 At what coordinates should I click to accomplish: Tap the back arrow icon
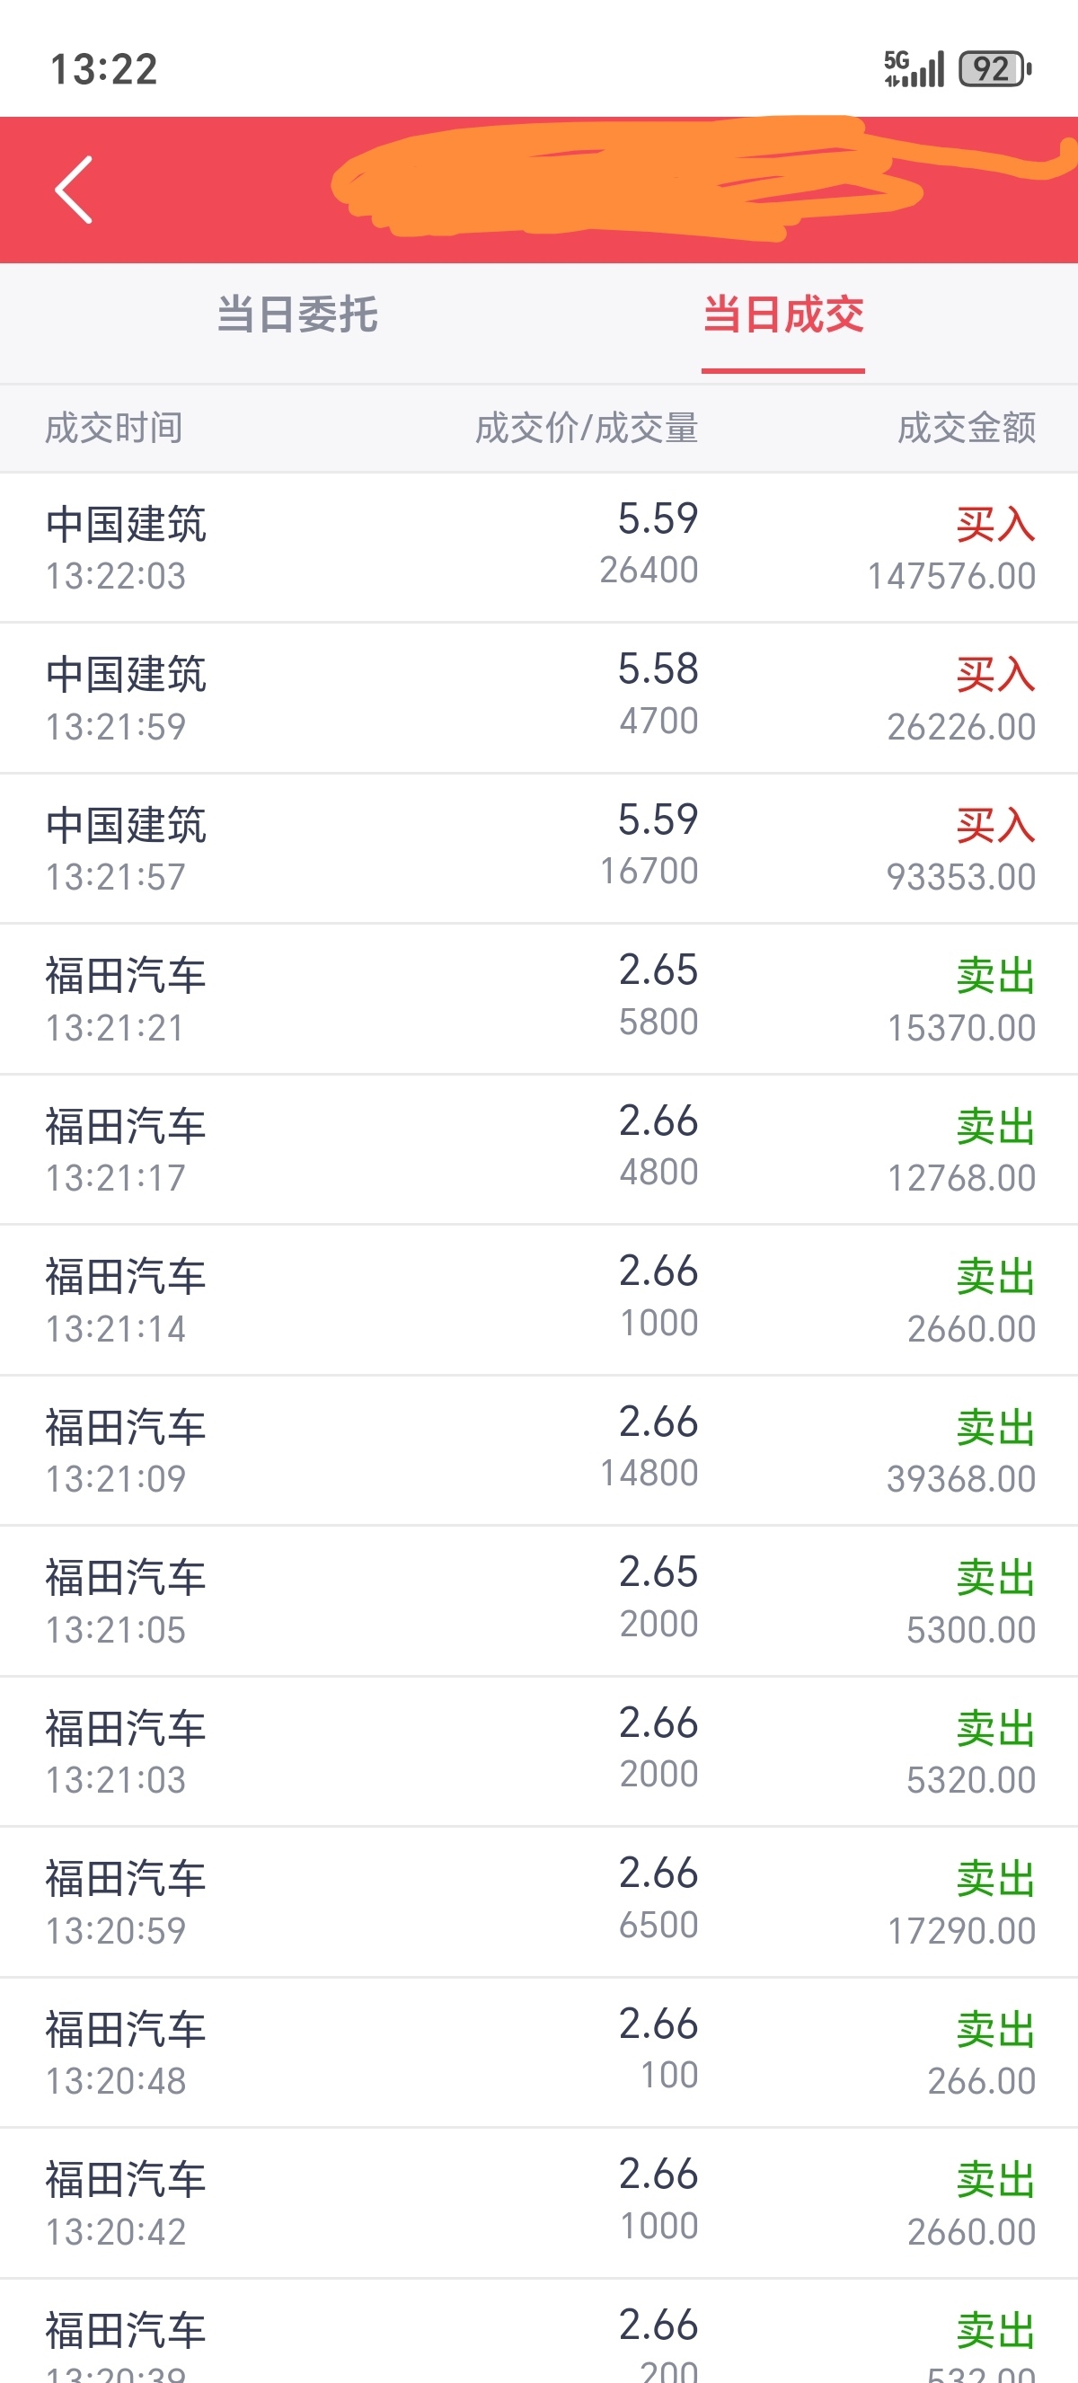(74, 190)
